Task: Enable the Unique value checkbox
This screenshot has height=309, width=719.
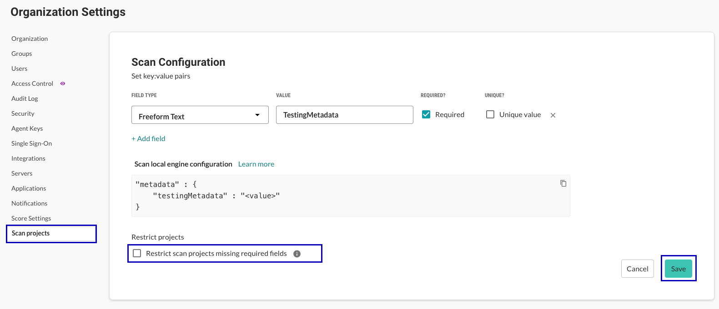Action: pos(490,114)
